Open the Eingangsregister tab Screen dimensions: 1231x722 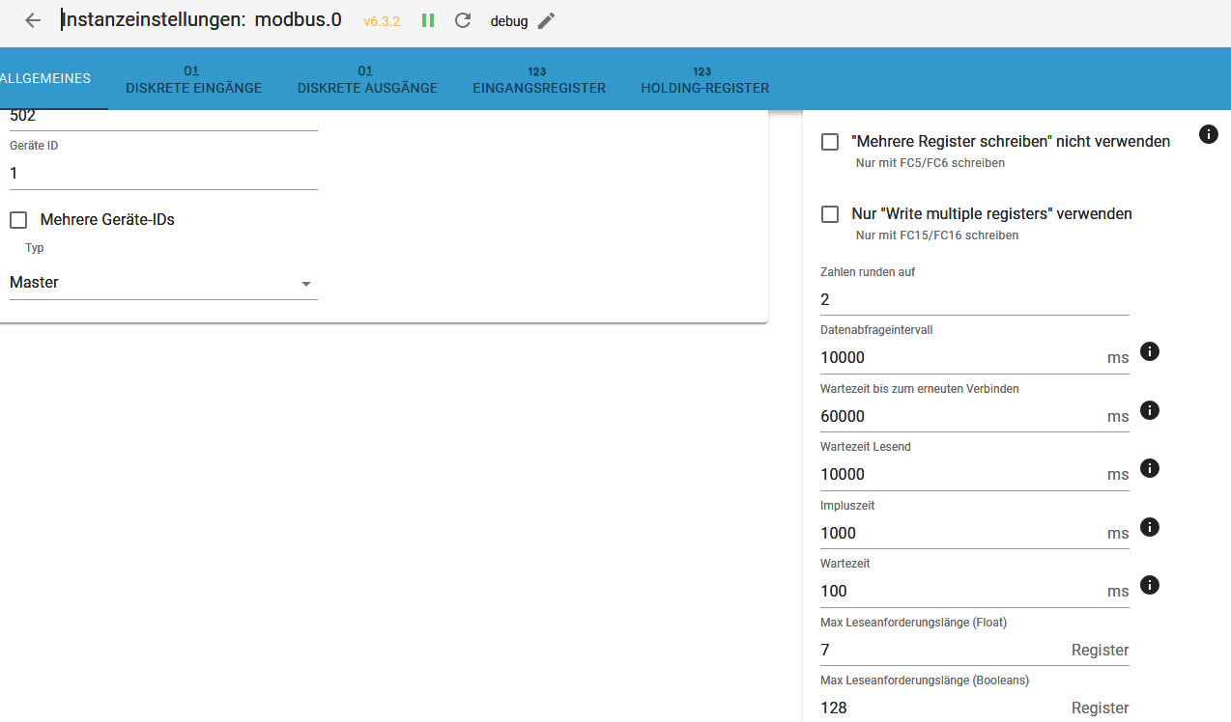coord(538,79)
